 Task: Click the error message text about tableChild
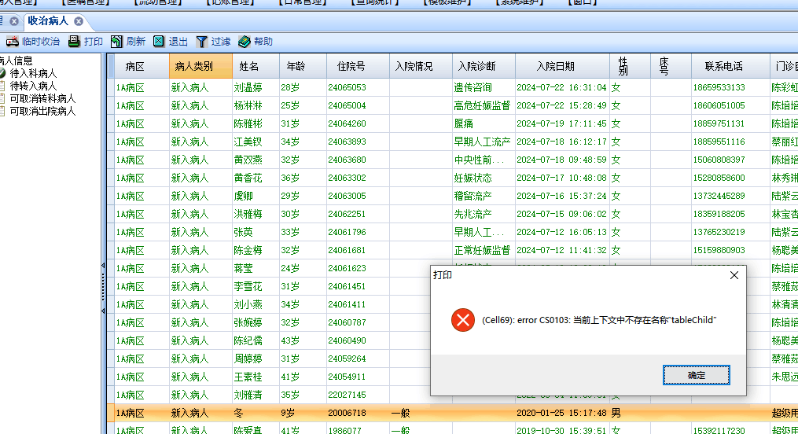pos(599,320)
